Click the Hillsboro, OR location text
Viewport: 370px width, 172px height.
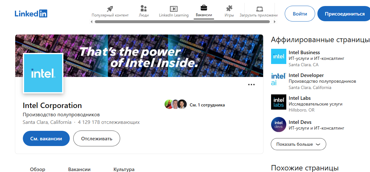tap(302, 110)
